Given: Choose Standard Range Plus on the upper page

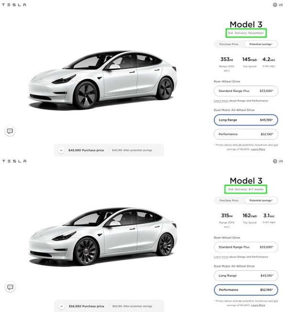Looking at the screenshot, I should point(246,91).
